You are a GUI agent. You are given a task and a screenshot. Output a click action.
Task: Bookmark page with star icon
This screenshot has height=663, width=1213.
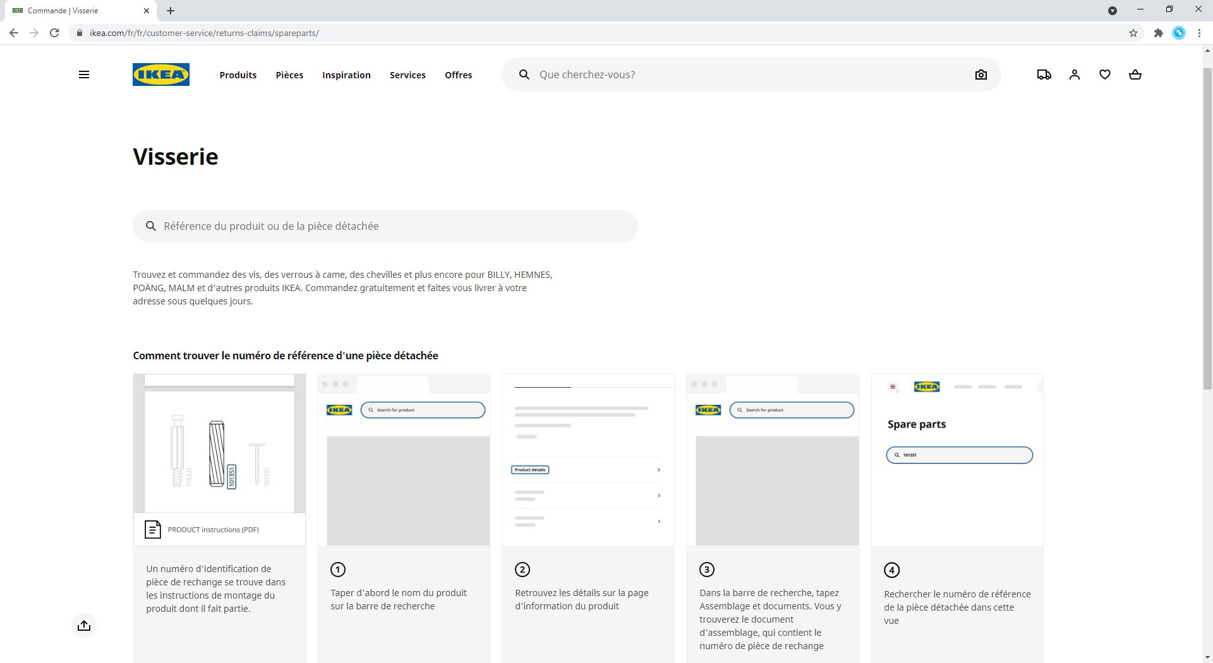tap(1133, 33)
